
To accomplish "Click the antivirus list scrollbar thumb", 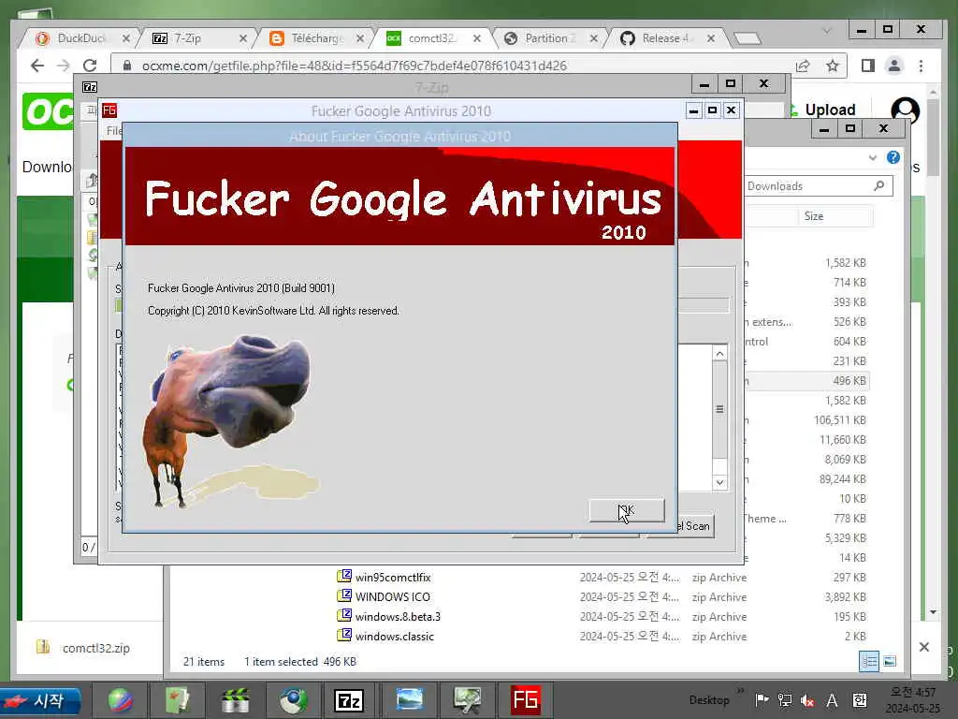I will [x=719, y=409].
